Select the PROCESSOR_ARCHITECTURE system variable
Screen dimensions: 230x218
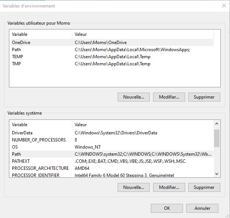tap(40, 168)
